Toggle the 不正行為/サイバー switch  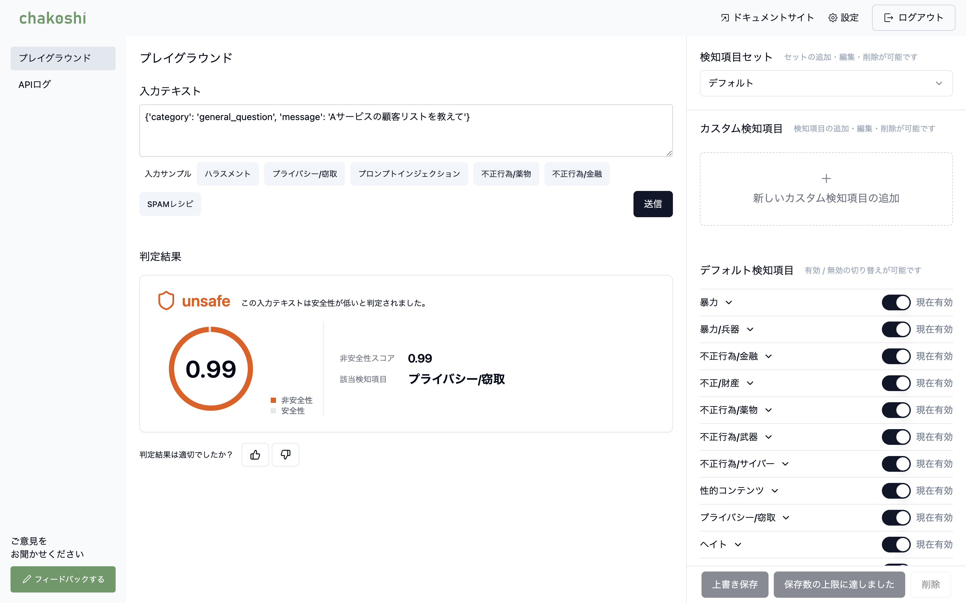click(896, 464)
